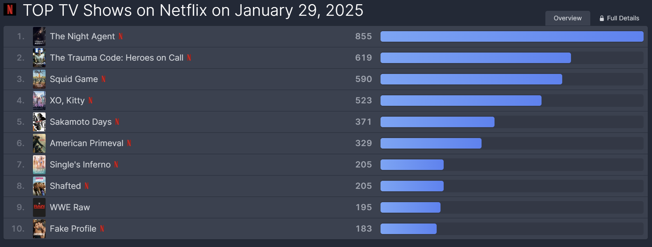The image size is (652, 247).
Task: Click The Night Agent 855 points bar
Action: 512,36
